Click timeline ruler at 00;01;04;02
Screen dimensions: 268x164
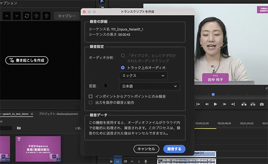coord(247,123)
